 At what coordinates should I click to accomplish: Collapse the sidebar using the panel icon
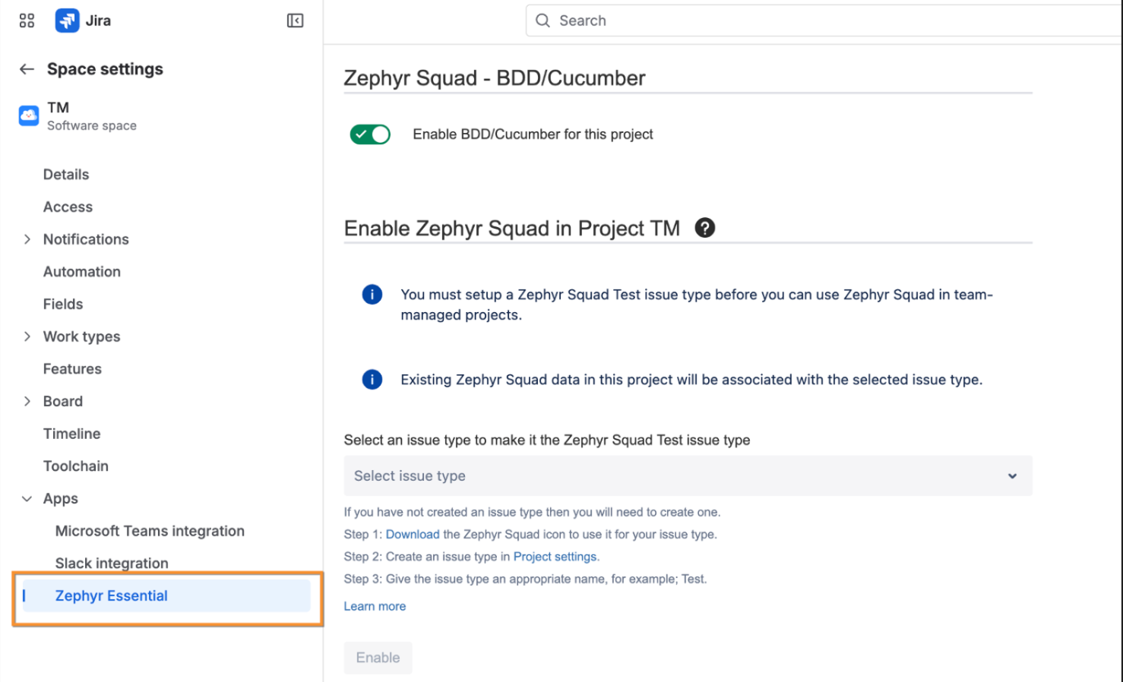pos(296,21)
